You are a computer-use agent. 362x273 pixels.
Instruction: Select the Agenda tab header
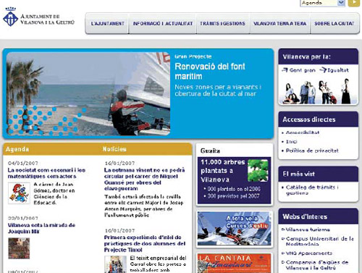(17, 149)
